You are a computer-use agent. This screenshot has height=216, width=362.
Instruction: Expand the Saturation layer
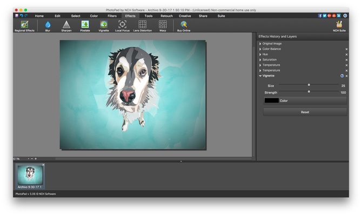pos(260,60)
